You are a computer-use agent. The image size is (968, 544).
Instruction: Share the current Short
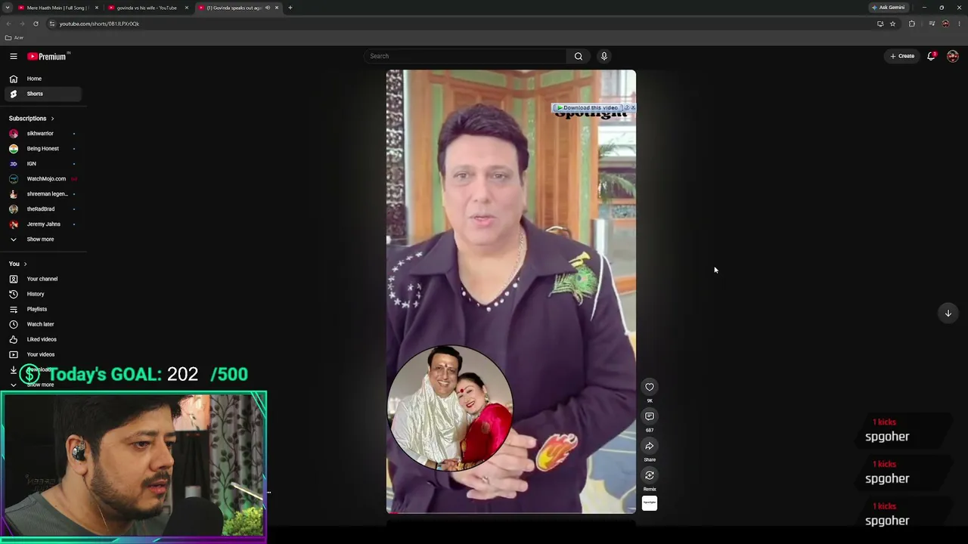[x=650, y=446]
